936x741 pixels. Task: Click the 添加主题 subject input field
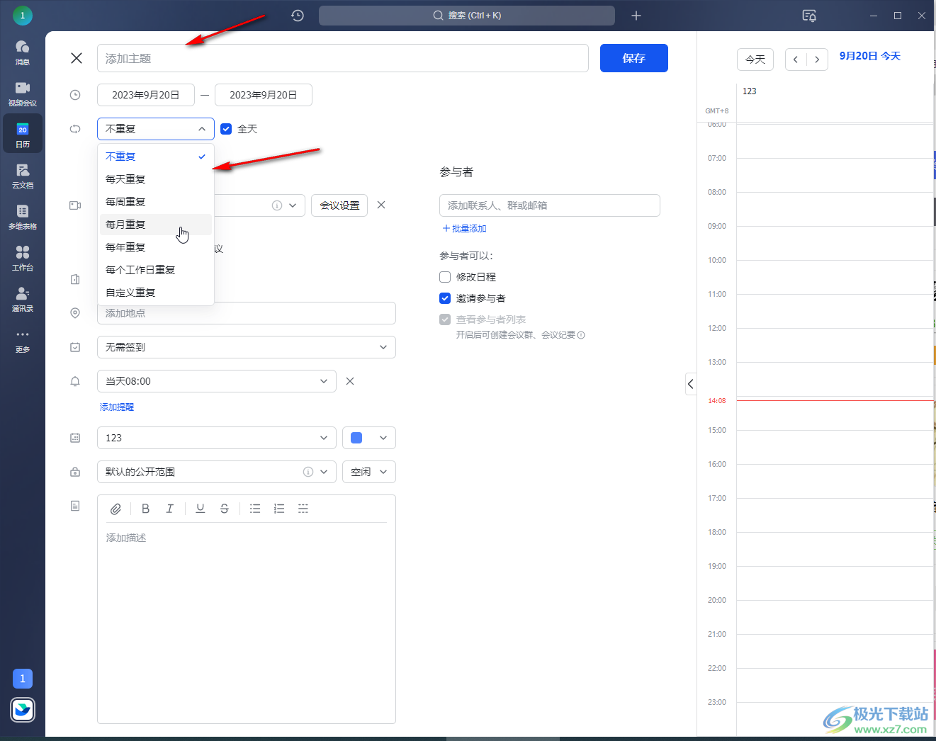(x=343, y=58)
